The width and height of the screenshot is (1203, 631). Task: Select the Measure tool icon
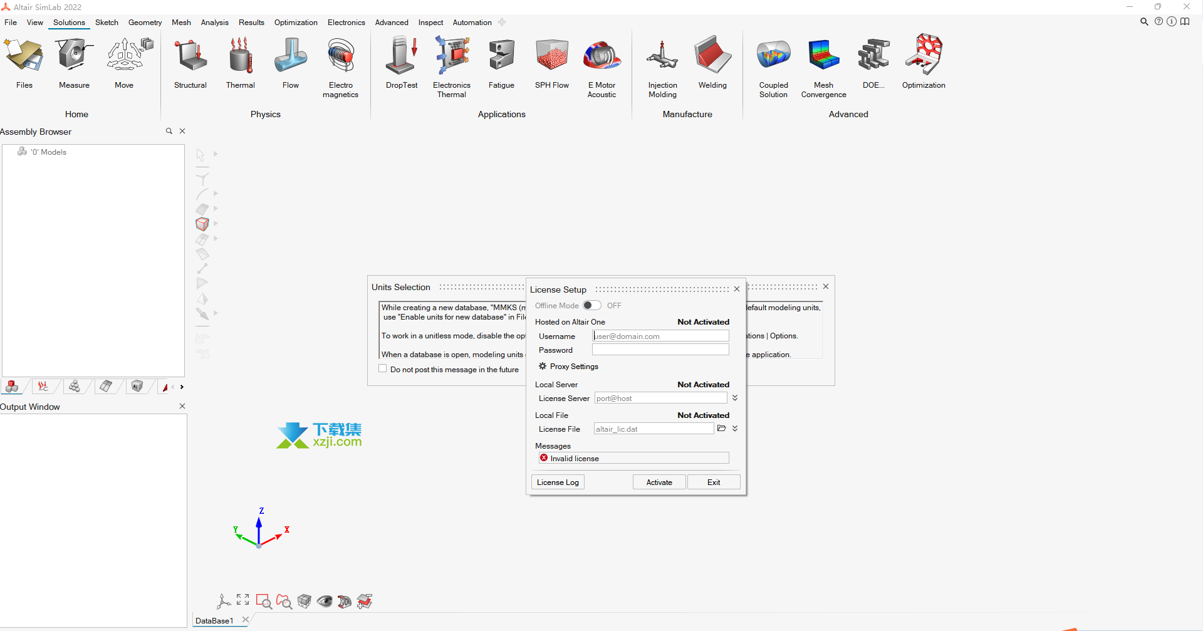coord(74,55)
